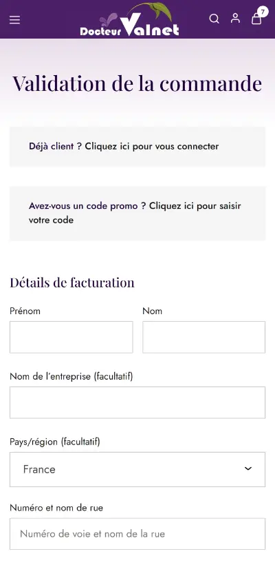Click the 'Déjà client ?' notice box
Viewport: 275px width, 565px height.
[137, 147]
